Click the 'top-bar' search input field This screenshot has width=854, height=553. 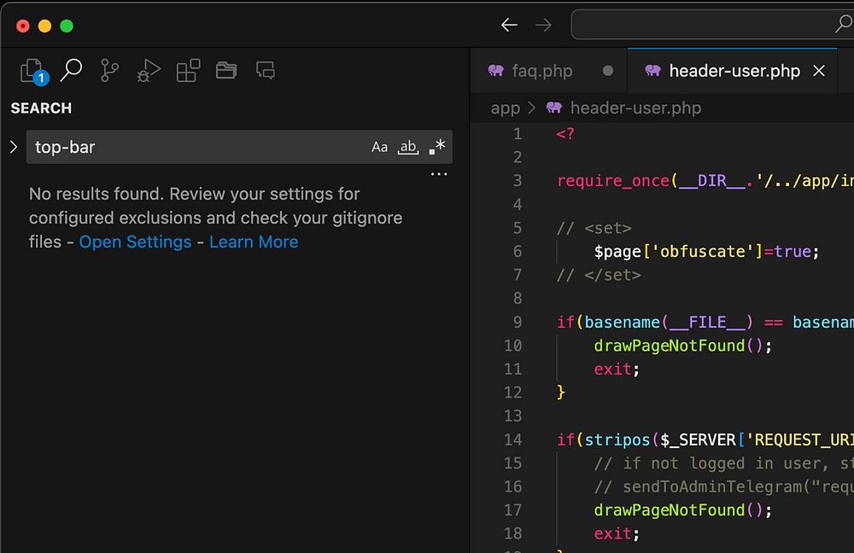point(196,147)
